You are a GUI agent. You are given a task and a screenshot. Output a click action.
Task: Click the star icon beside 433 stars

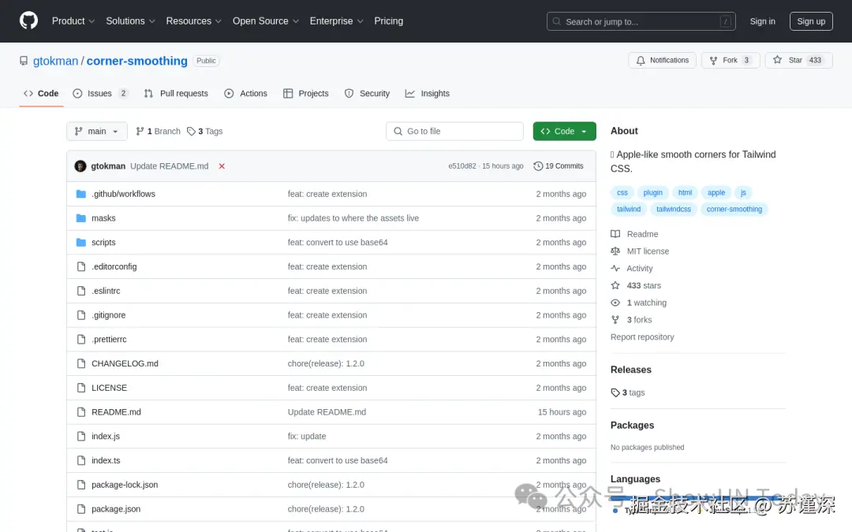coord(615,285)
